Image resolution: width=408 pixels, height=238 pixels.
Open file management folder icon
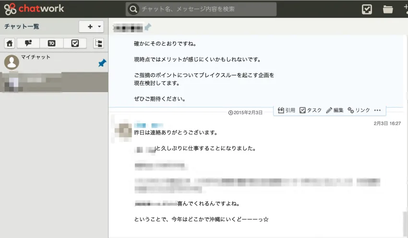[388, 10]
